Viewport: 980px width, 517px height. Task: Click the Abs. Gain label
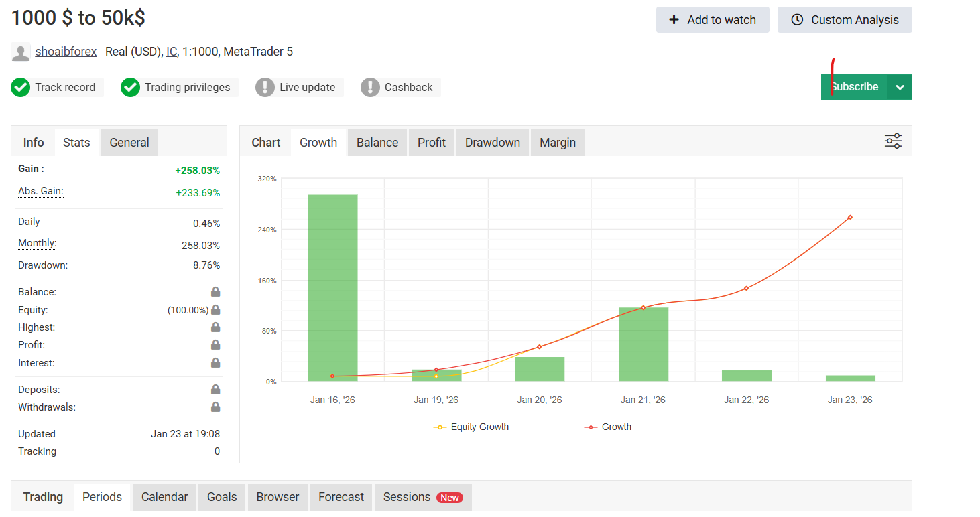click(x=41, y=191)
